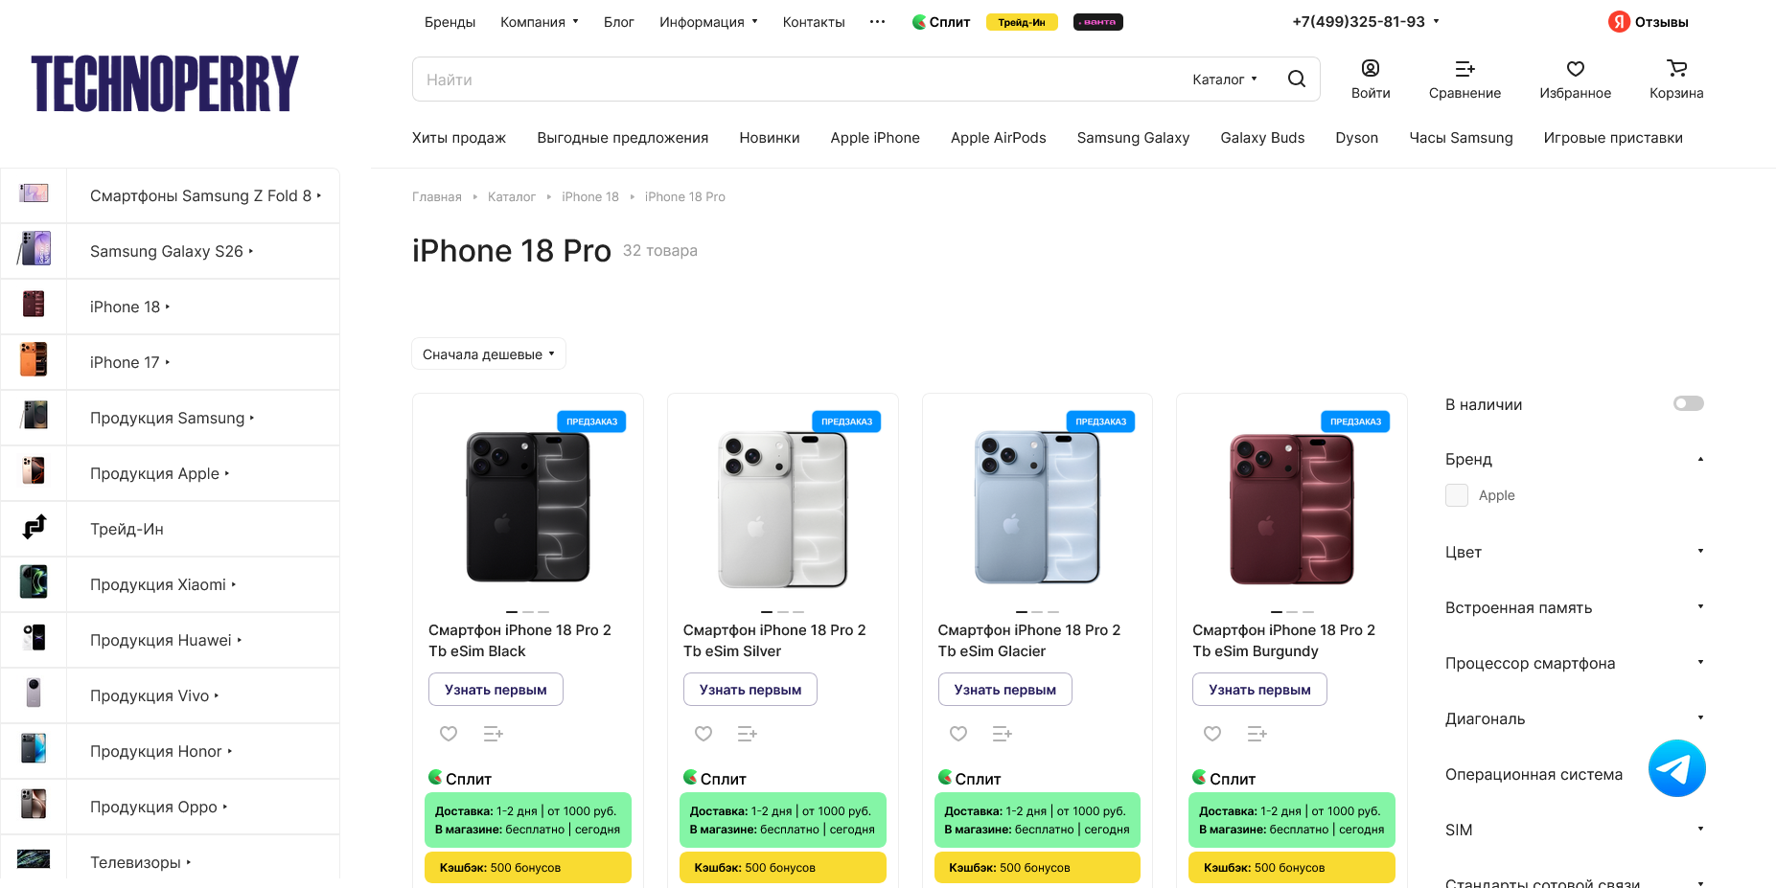The width and height of the screenshot is (1776, 888).
Task: Open the Каталог dropdown in the search bar
Action: click(x=1224, y=80)
